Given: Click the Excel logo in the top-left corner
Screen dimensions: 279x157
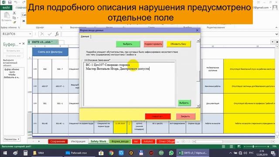Looking at the screenshot, I should coord(3,2).
